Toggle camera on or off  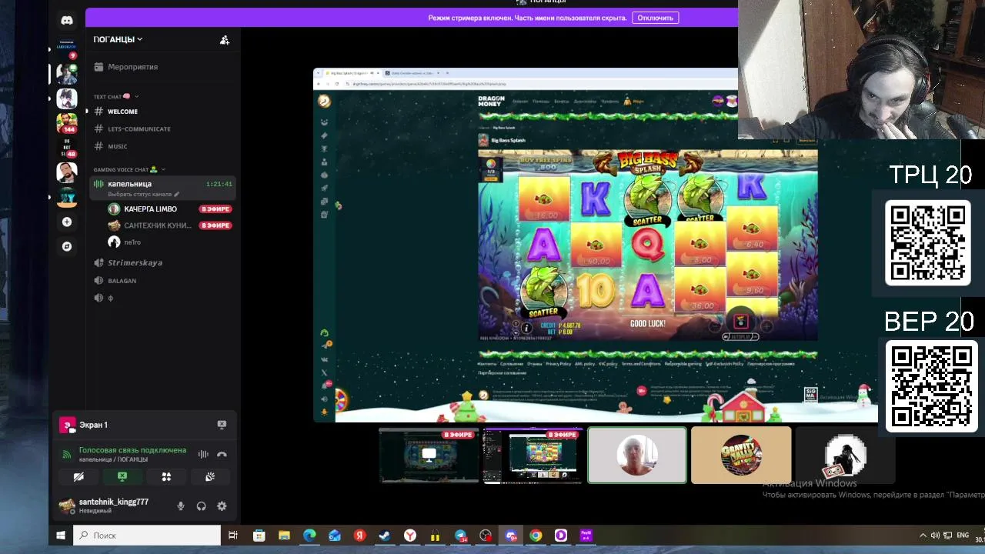pos(78,477)
